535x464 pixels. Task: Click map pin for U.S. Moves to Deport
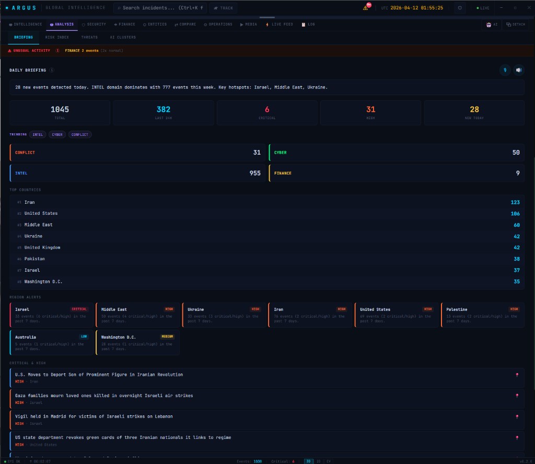(517, 375)
